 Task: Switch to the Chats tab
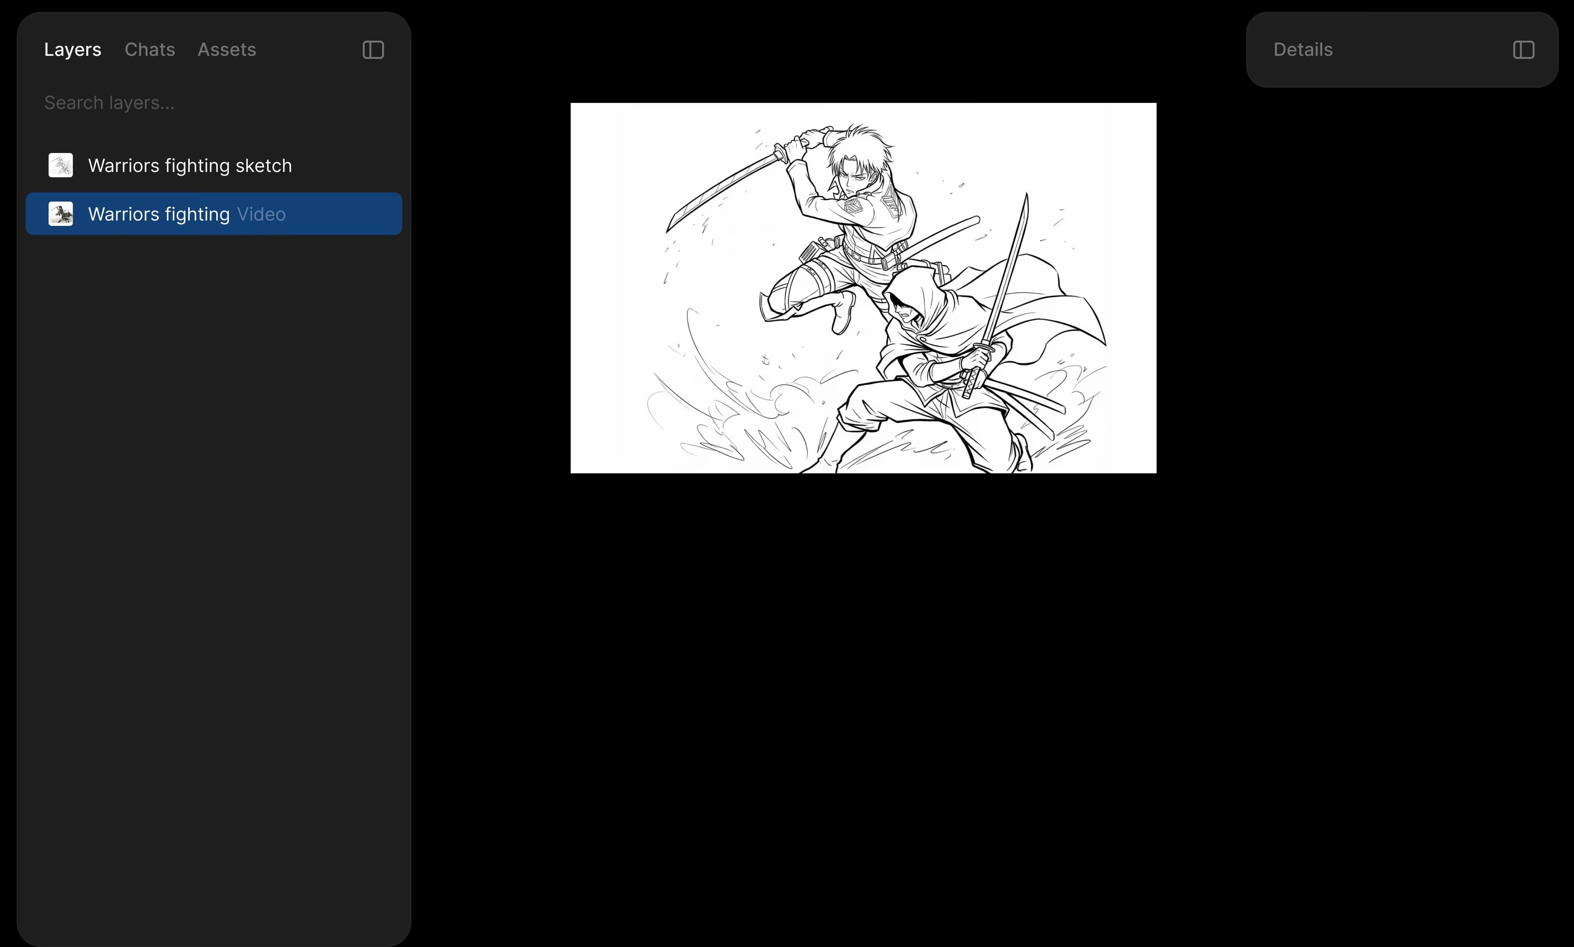click(x=149, y=49)
